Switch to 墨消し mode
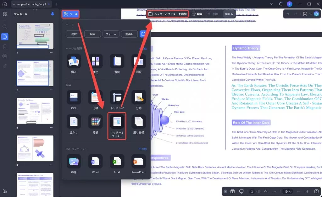Image resolution: width=322 pixels, height=197 pixels. coord(129,34)
